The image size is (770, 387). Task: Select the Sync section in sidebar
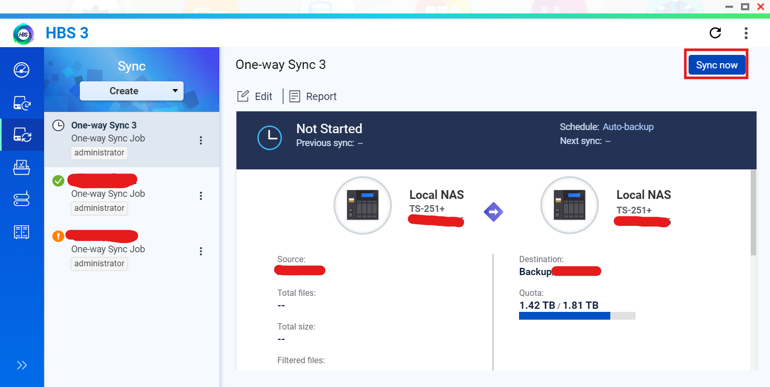(x=22, y=135)
